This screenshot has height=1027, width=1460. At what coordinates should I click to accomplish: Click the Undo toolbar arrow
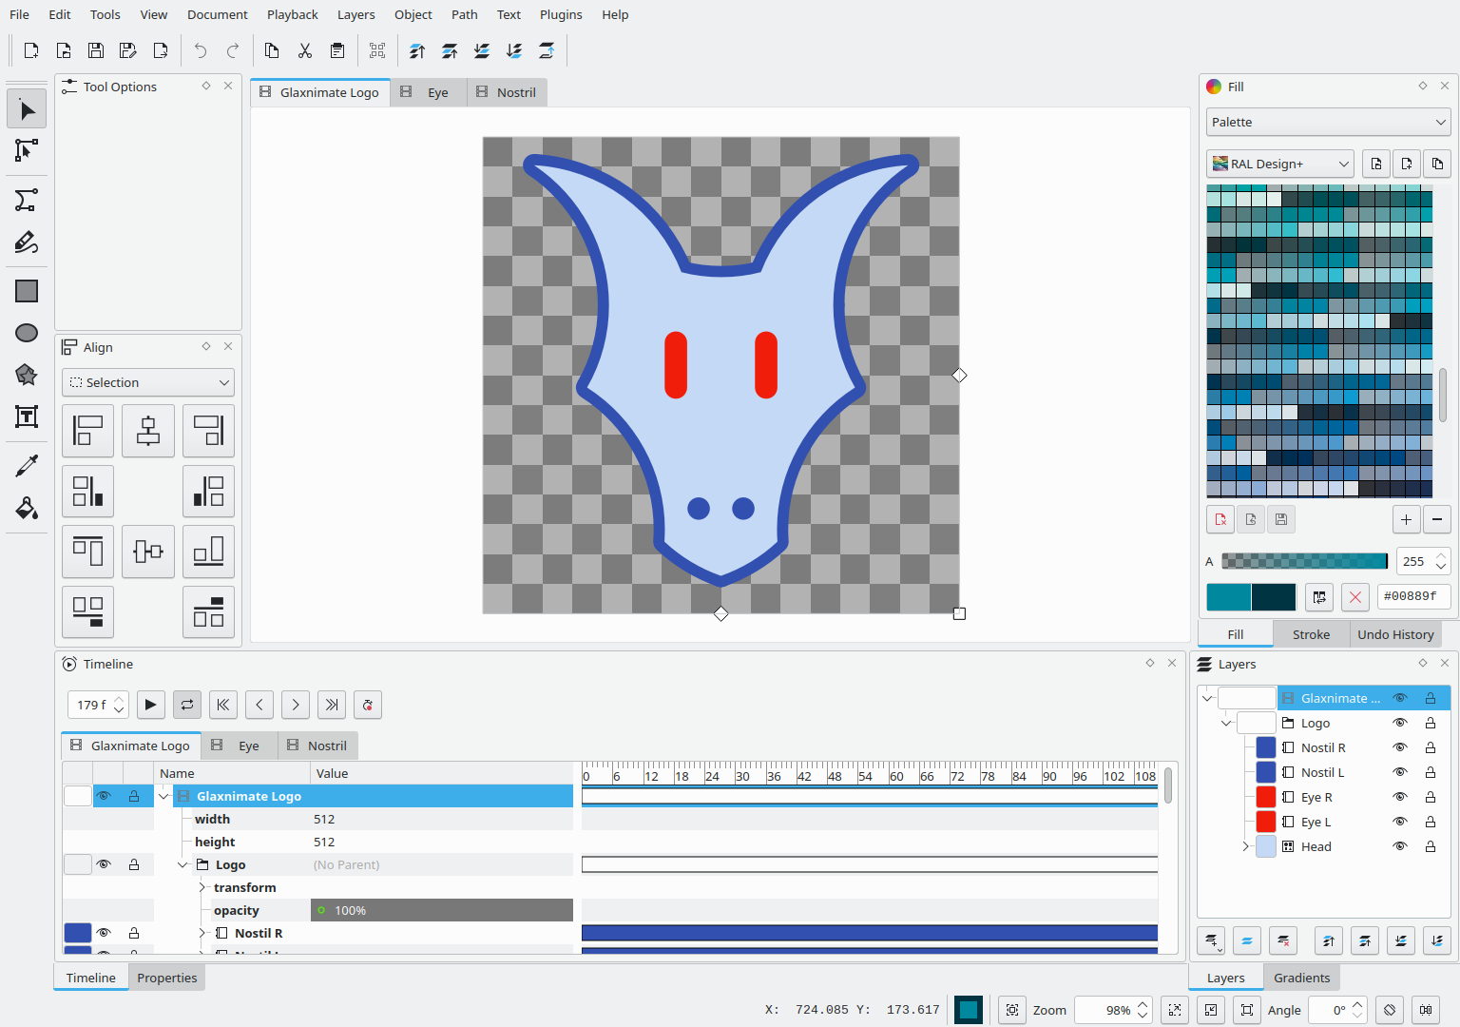201,50
